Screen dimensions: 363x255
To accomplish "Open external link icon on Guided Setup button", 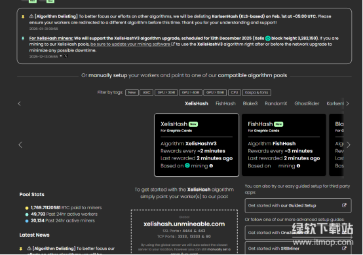I will click(344, 205).
